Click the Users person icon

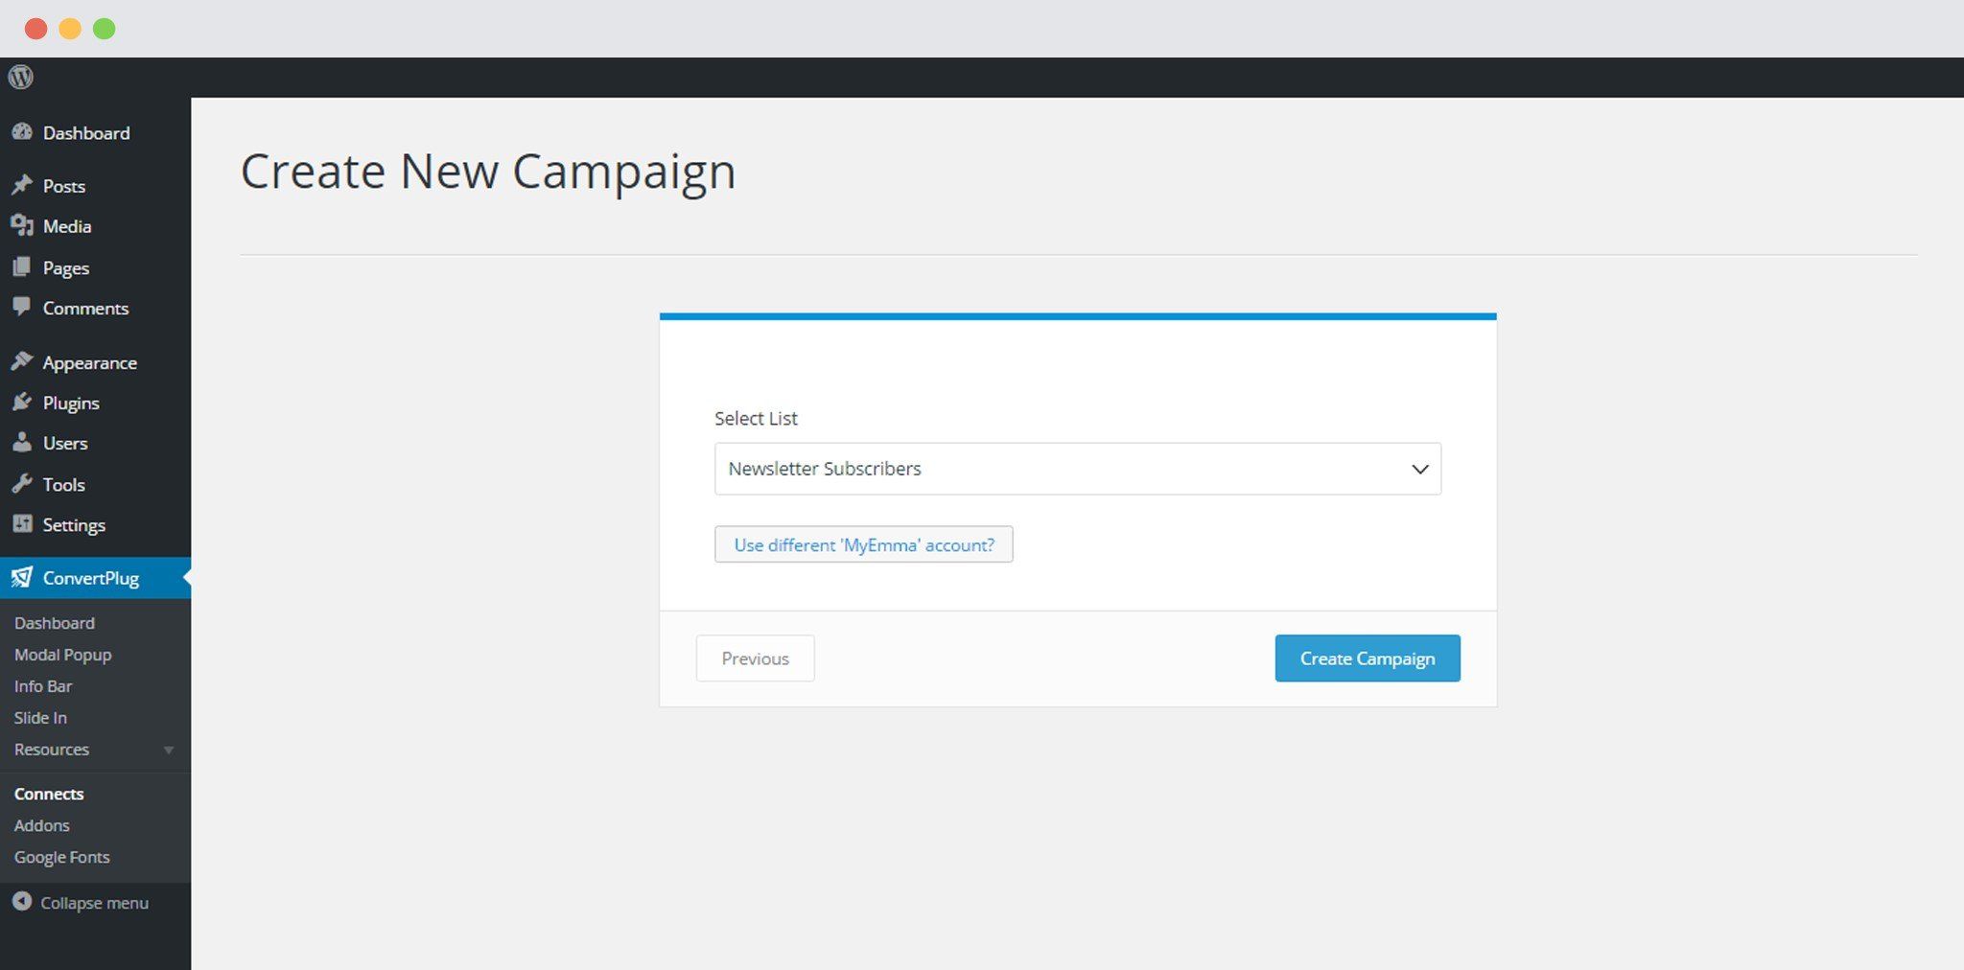pyautogui.click(x=22, y=443)
